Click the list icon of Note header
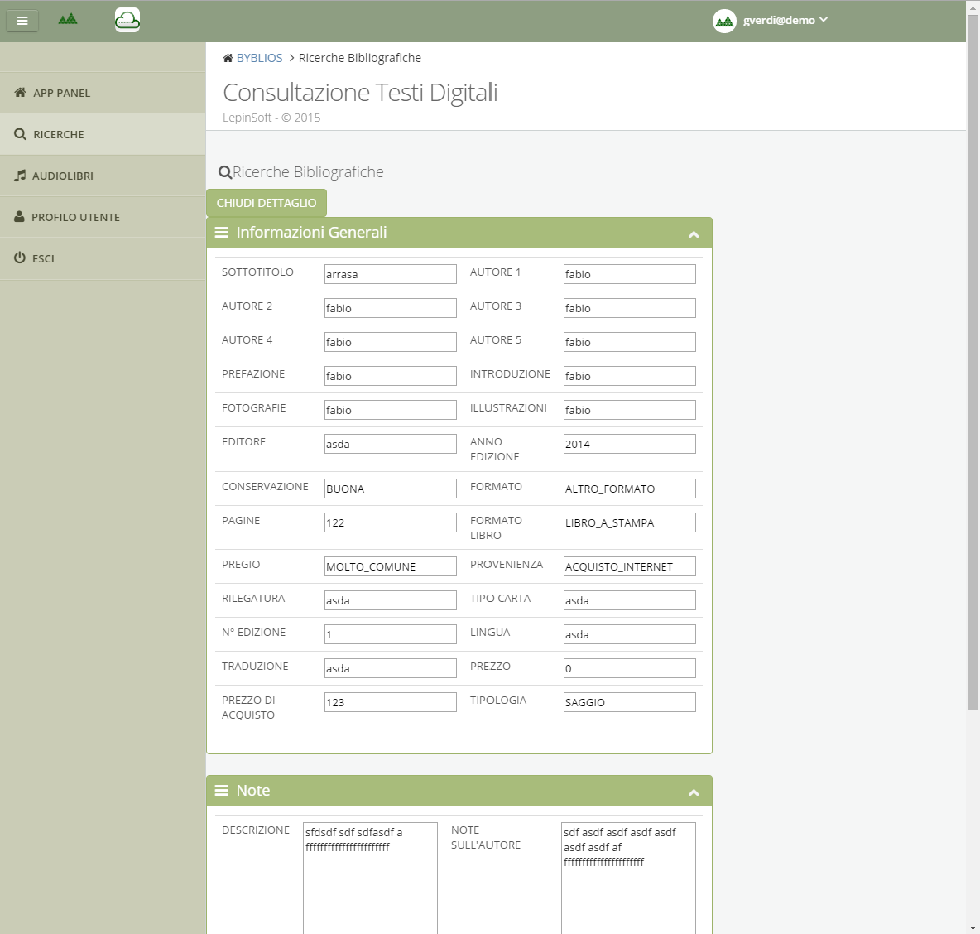The height and width of the screenshot is (934, 980). coord(221,791)
